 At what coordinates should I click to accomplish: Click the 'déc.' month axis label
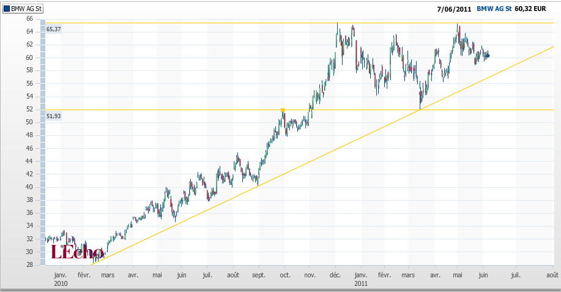(335, 275)
